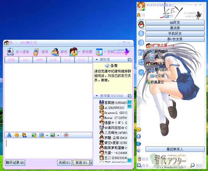Select participant 酸菜萝莉蛋羹
The image size is (208, 171).
coord(113,148)
